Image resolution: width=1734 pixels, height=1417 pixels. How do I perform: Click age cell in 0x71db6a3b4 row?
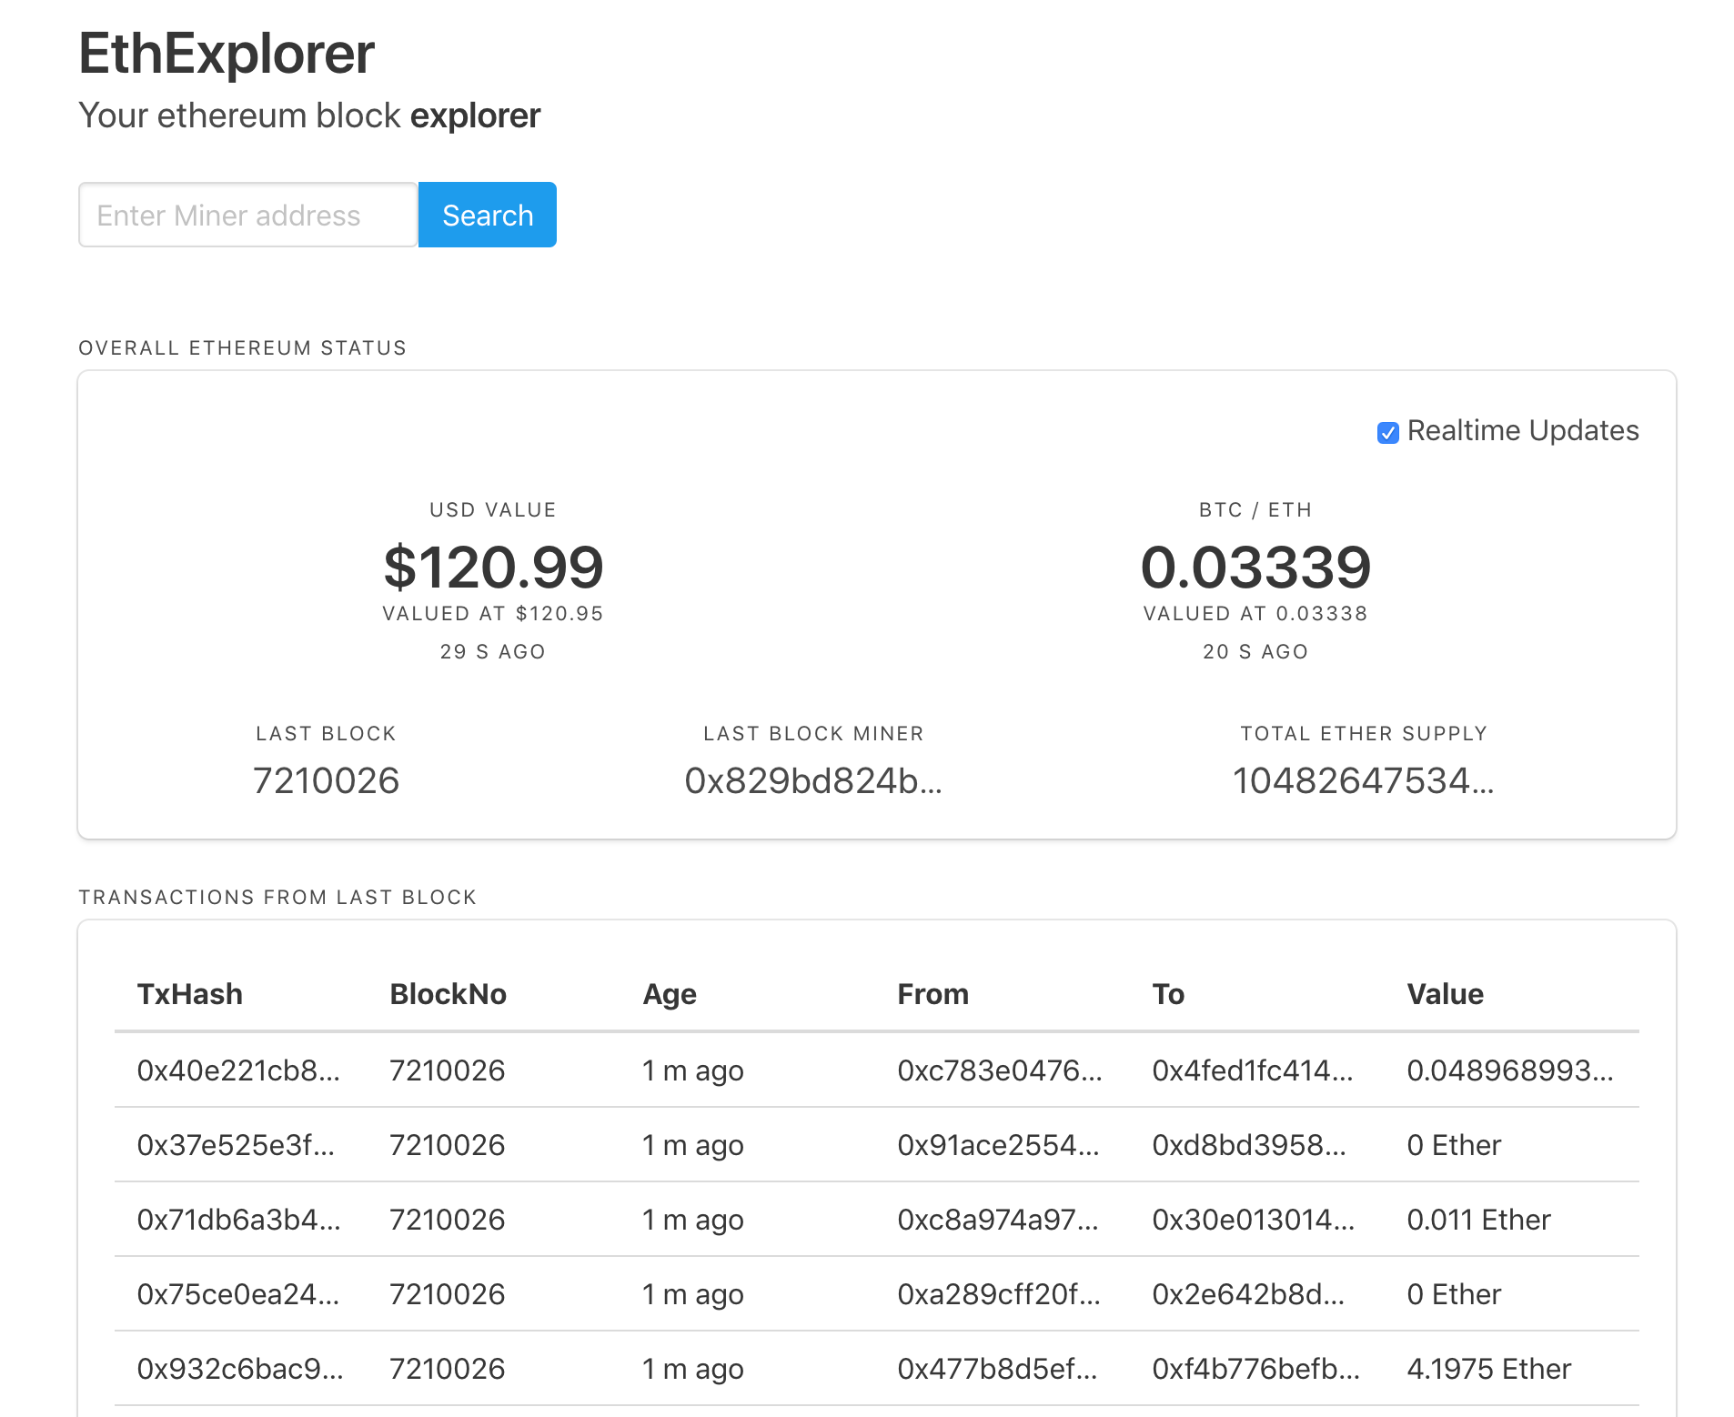click(693, 1220)
